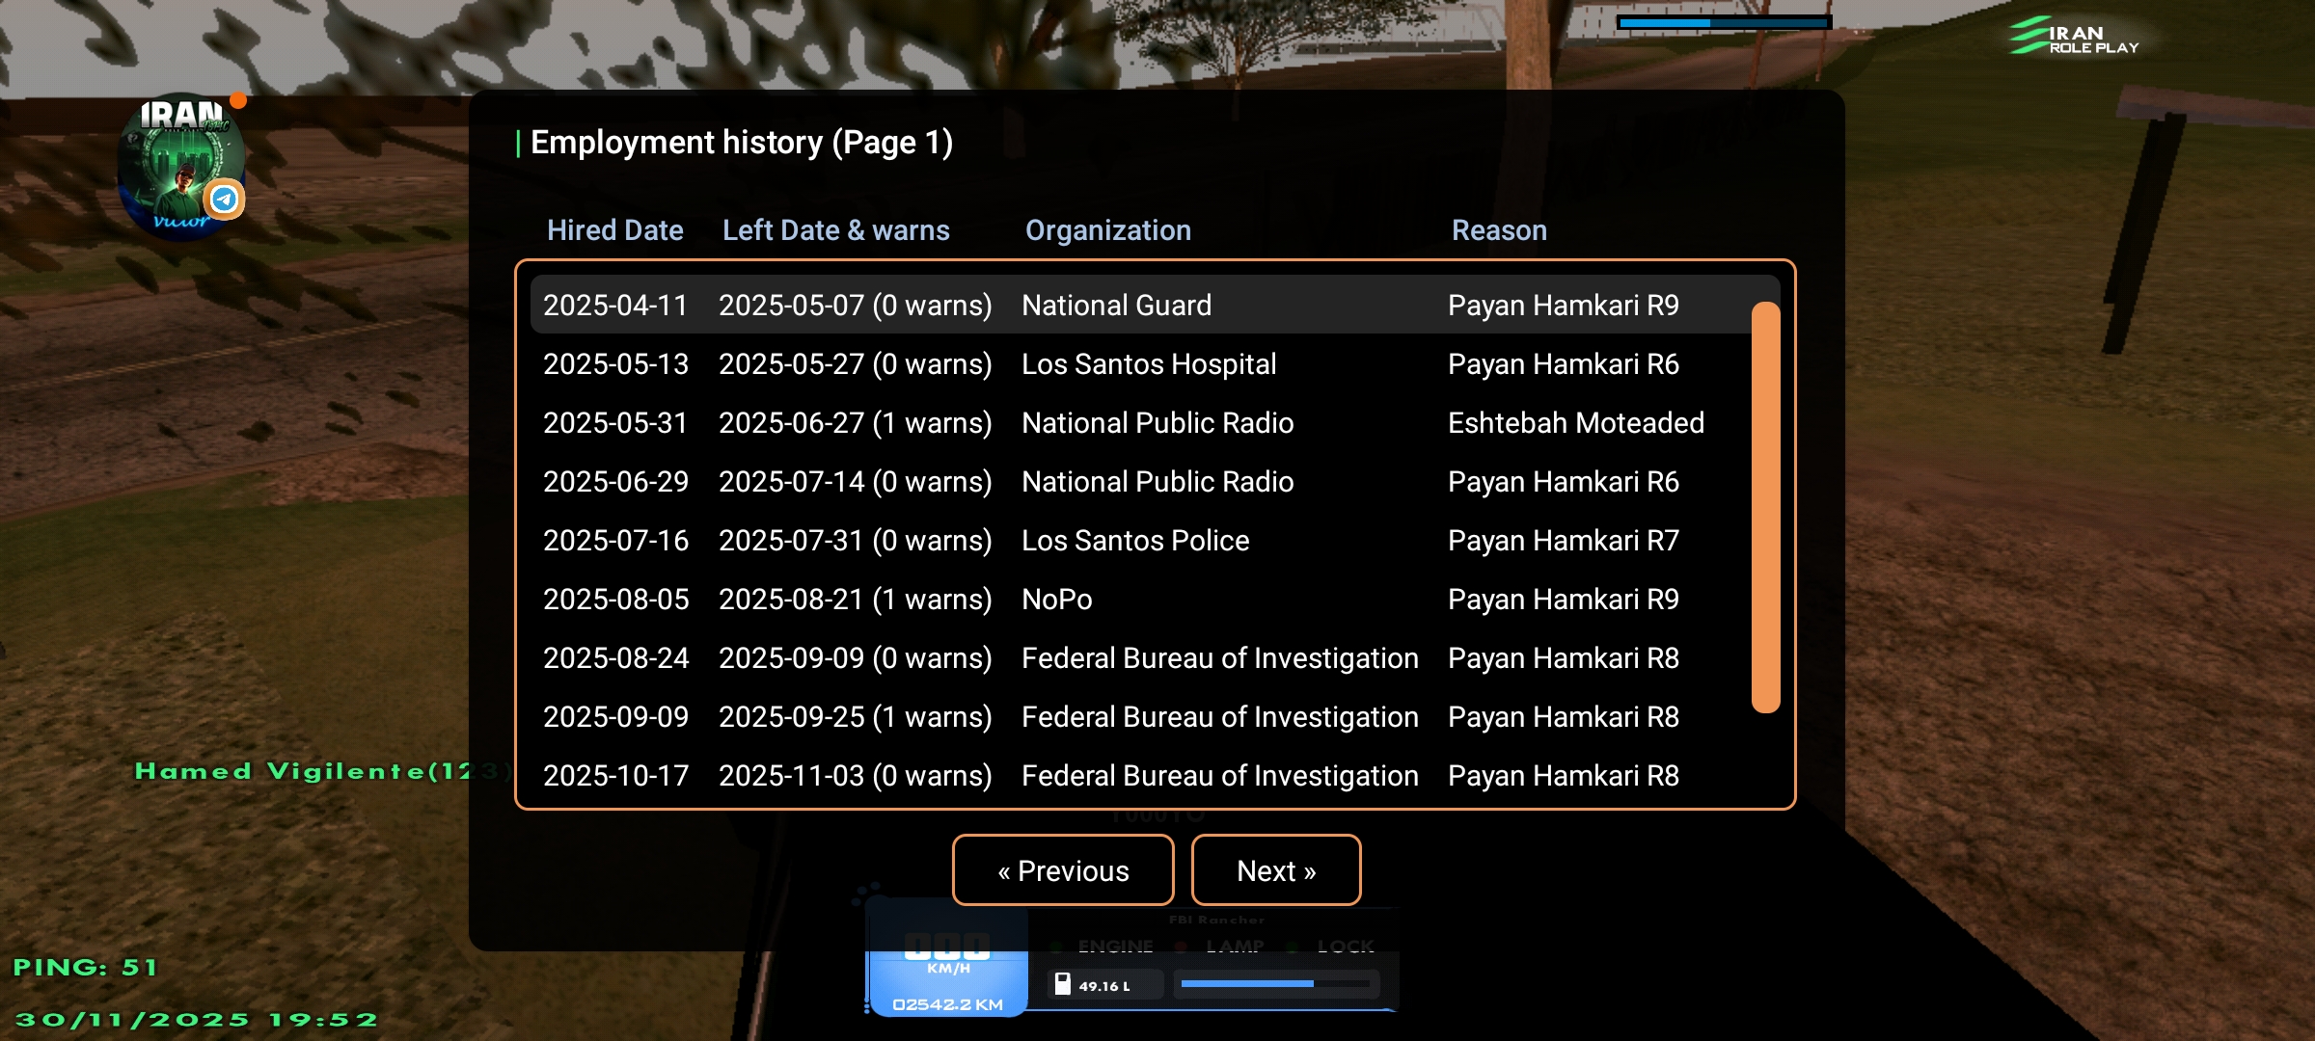Tap the fuel pump icon
The image size is (2315, 1041).
pyautogui.click(x=1062, y=984)
